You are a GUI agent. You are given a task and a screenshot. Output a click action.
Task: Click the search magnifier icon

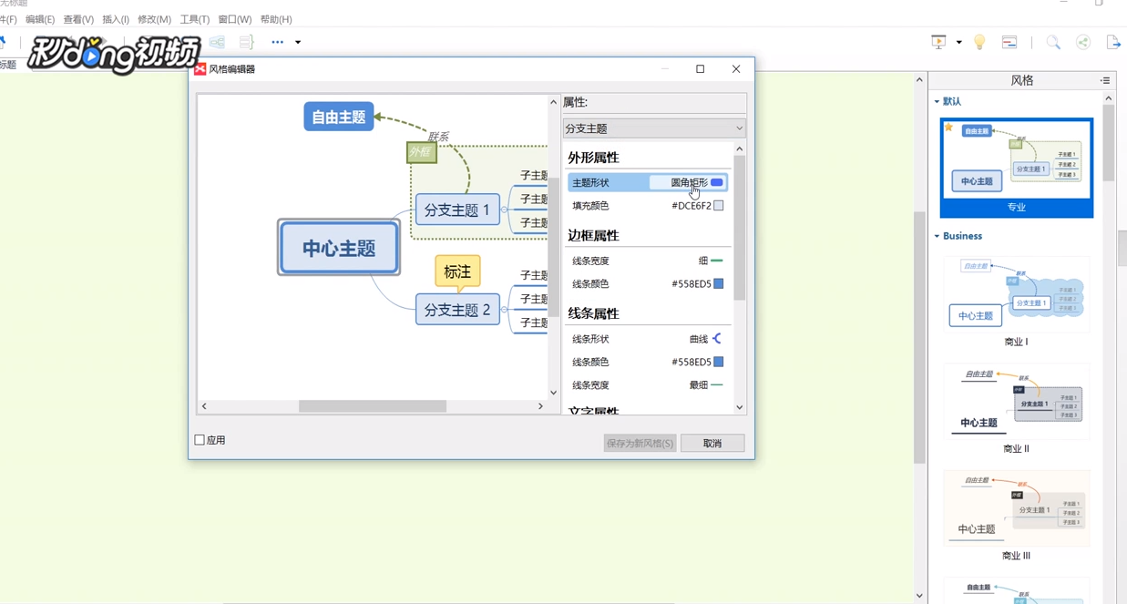coord(1053,42)
